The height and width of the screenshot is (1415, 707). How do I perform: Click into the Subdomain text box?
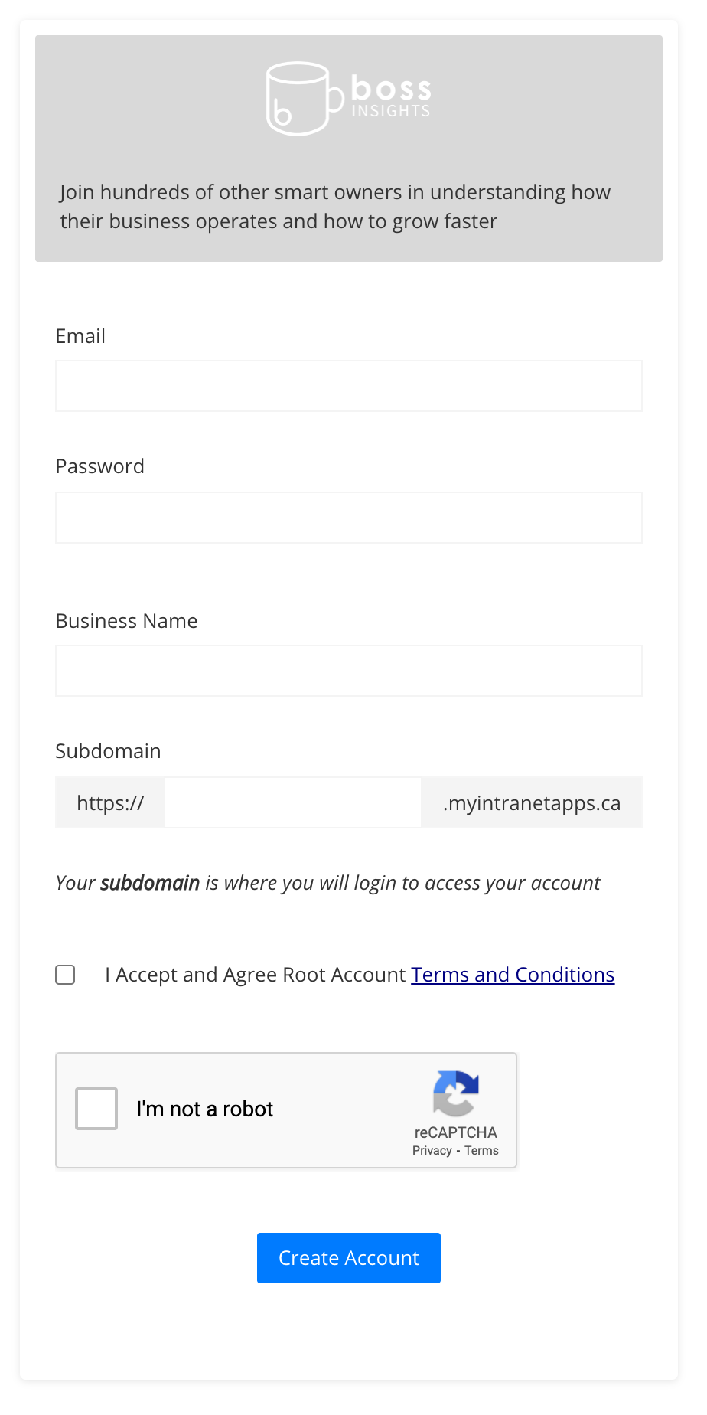click(293, 802)
